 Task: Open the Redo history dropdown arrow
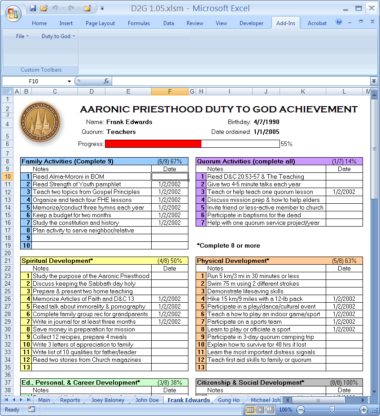79,9
